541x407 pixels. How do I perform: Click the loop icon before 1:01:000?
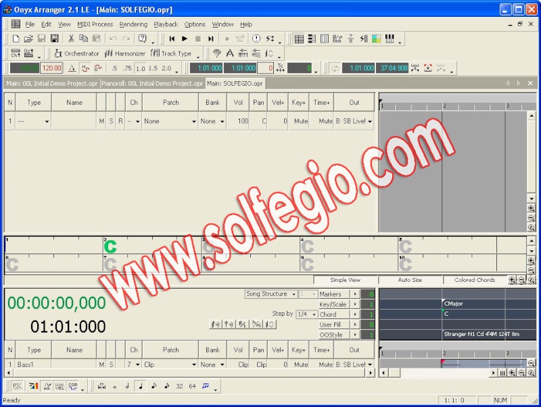(x=335, y=68)
